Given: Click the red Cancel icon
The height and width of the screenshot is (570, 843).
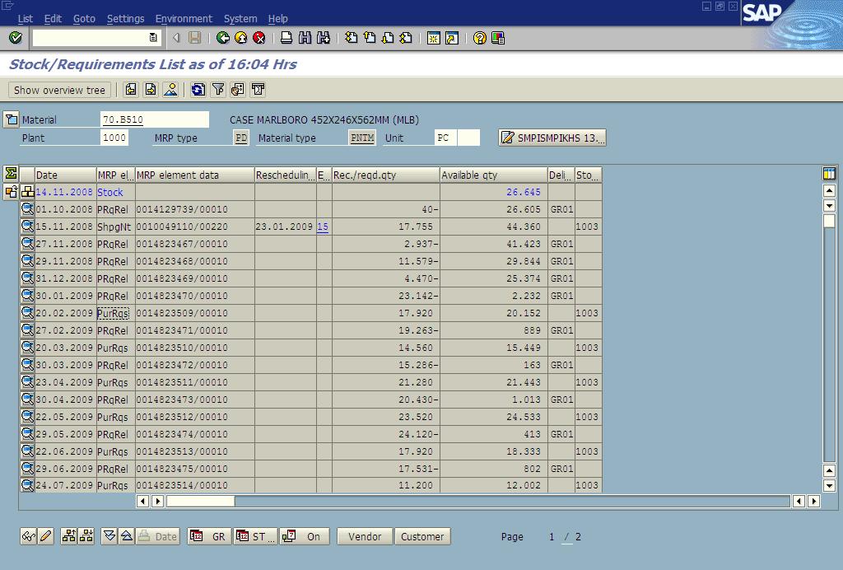Looking at the screenshot, I should (x=259, y=38).
